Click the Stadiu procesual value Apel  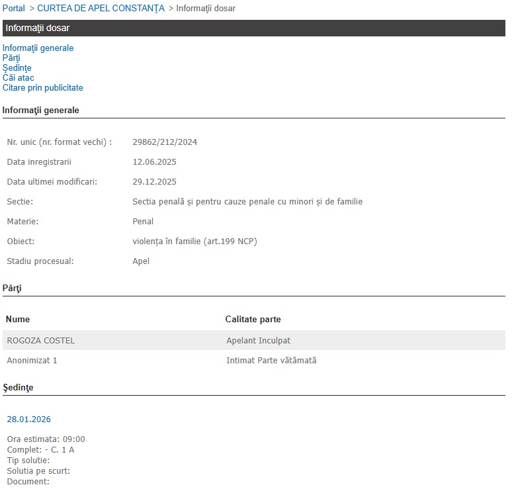pos(141,261)
